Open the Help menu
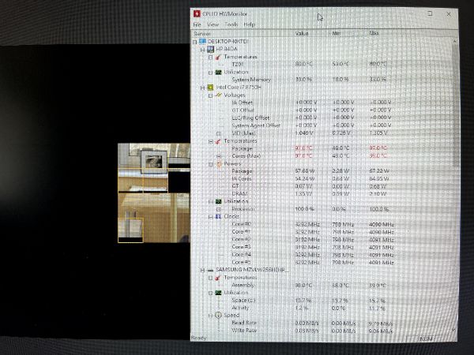 pyautogui.click(x=250, y=24)
